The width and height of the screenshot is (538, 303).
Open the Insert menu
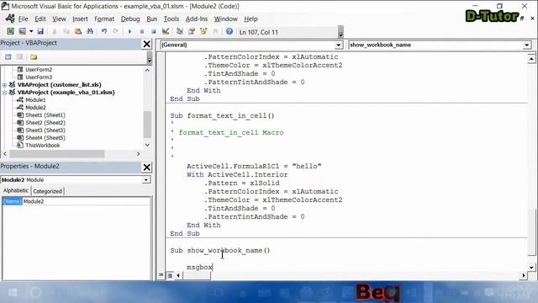tap(80, 19)
